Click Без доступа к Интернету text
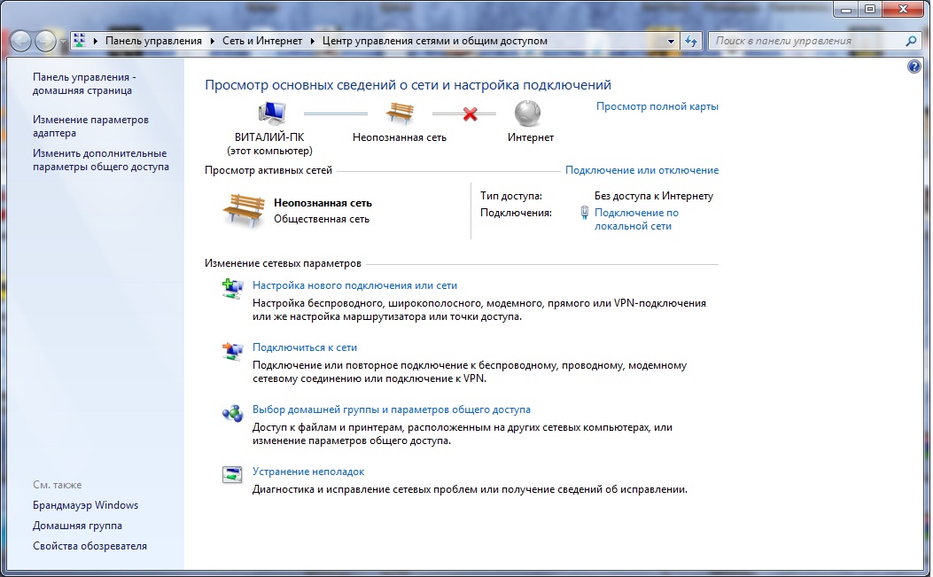 coord(653,196)
